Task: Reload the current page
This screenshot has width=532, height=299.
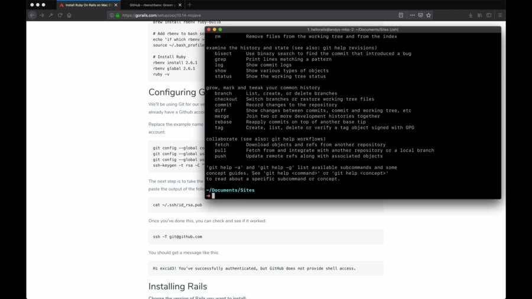Action: tap(60, 15)
